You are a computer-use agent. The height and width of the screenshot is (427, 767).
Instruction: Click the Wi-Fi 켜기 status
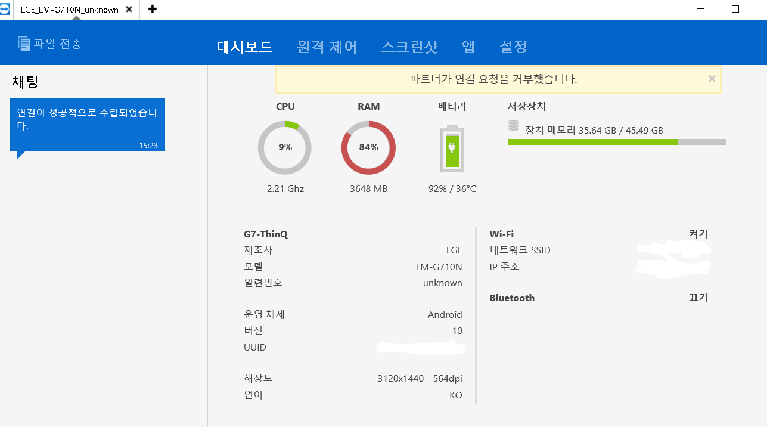tap(698, 234)
